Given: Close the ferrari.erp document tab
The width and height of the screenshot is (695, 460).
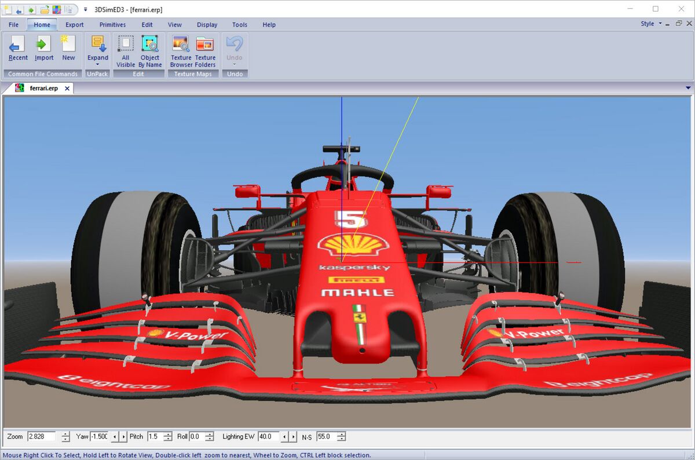Looking at the screenshot, I should [68, 88].
